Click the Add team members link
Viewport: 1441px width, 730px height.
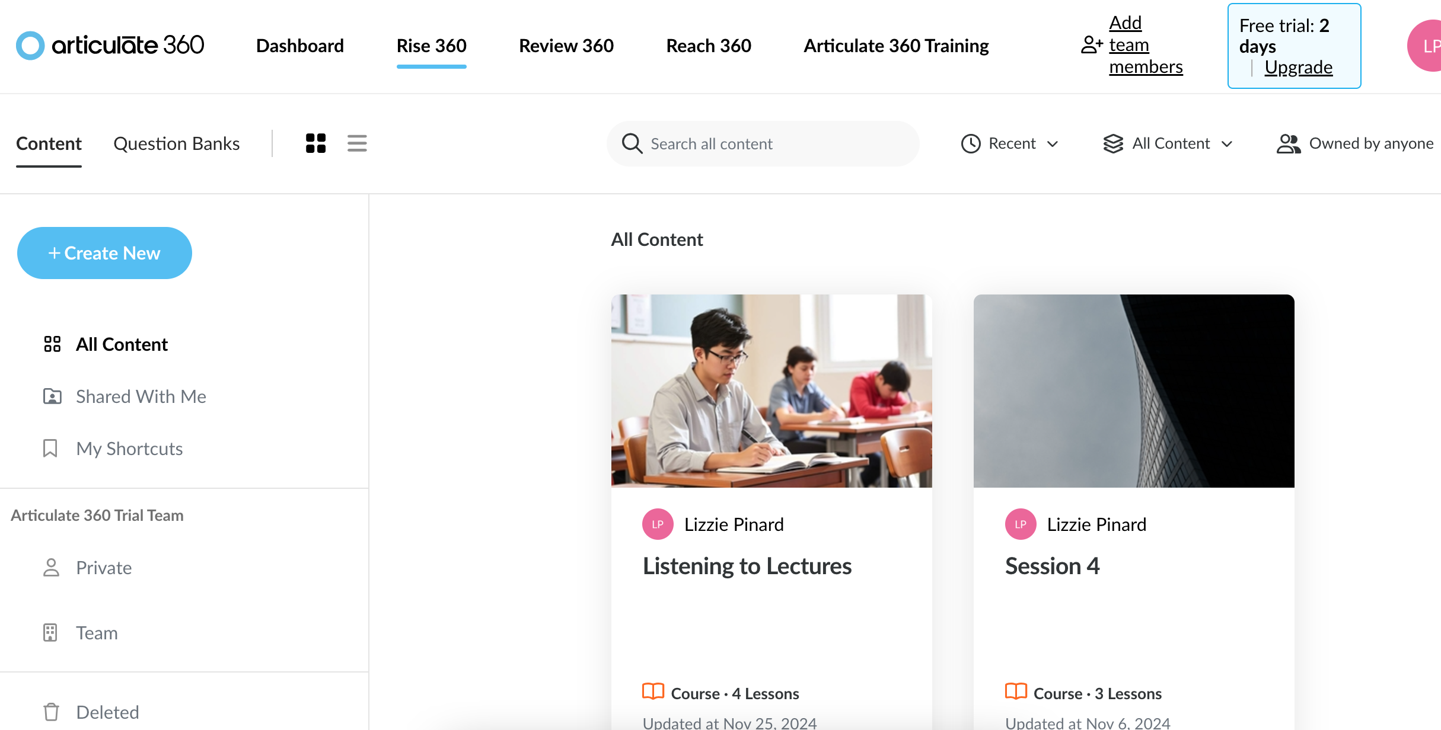click(1144, 45)
